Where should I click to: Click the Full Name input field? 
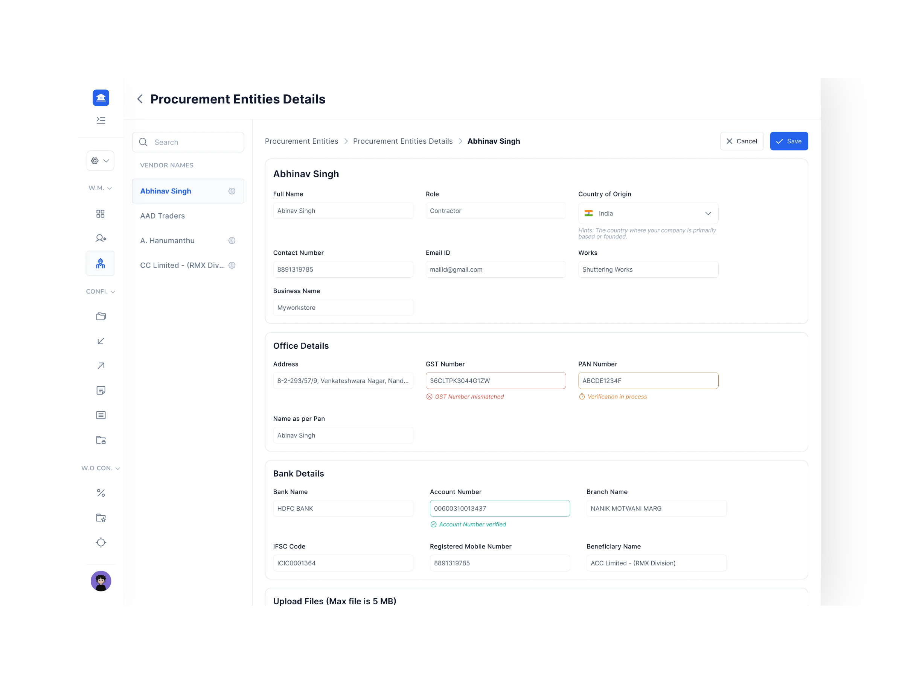coord(343,211)
